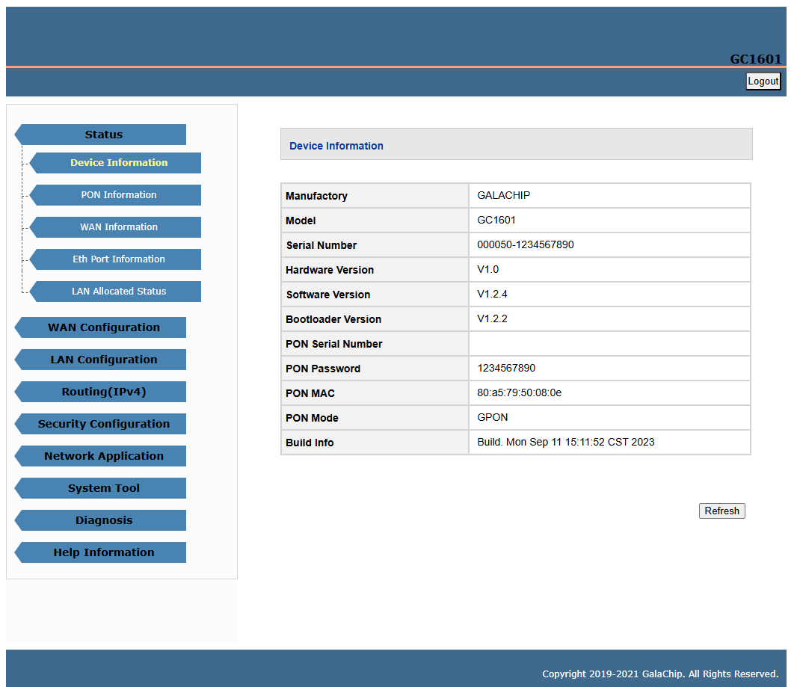The height and width of the screenshot is (687, 797).
Task: Expand LAN Configuration menu
Action: pos(103,360)
